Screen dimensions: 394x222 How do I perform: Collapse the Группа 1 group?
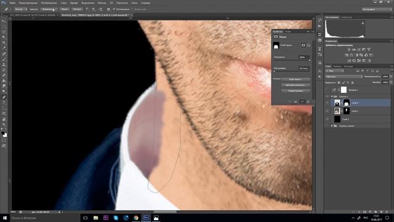coord(332,96)
